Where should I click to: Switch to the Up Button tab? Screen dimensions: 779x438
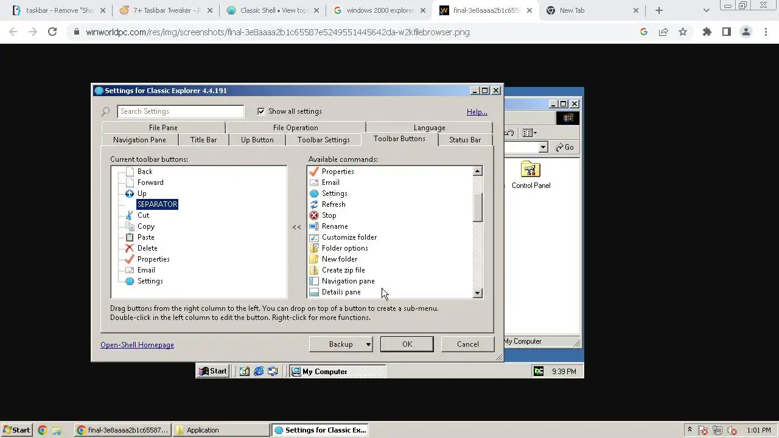coord(257,140)
